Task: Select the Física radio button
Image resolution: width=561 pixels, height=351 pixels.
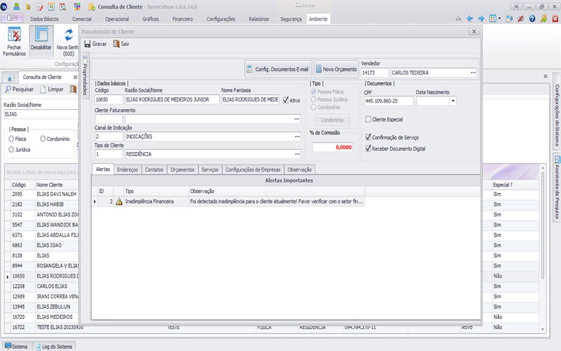Action: click(11, 138)
